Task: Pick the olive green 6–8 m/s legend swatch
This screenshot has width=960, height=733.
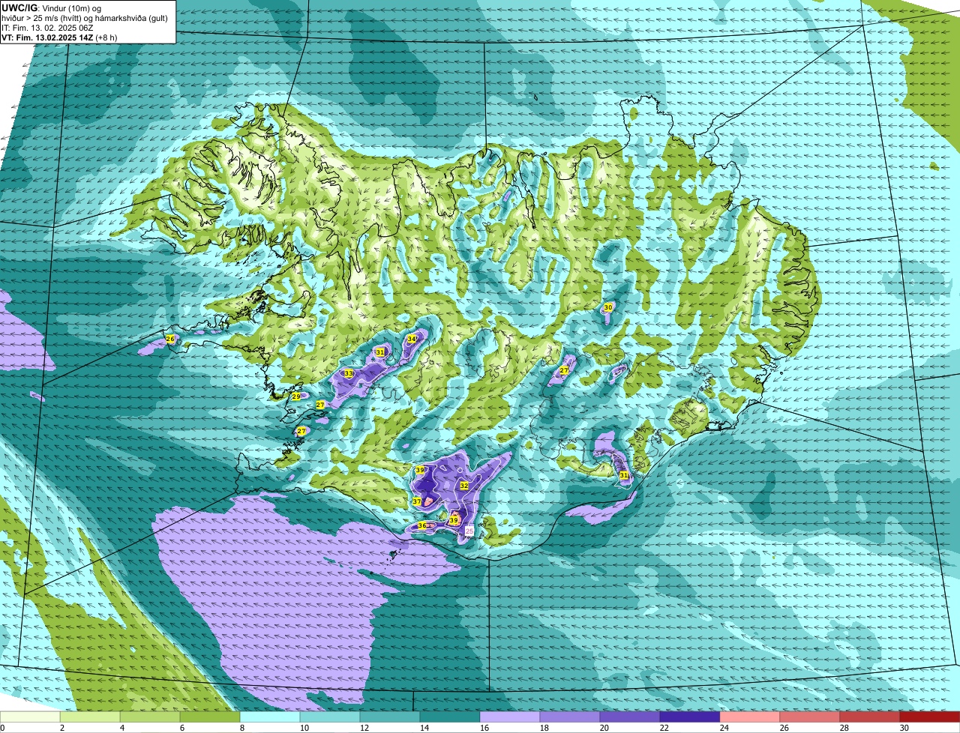Action: coord(210,717)
